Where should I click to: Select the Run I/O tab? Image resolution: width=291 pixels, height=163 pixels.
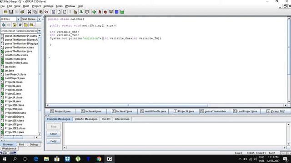coord(106,119)
